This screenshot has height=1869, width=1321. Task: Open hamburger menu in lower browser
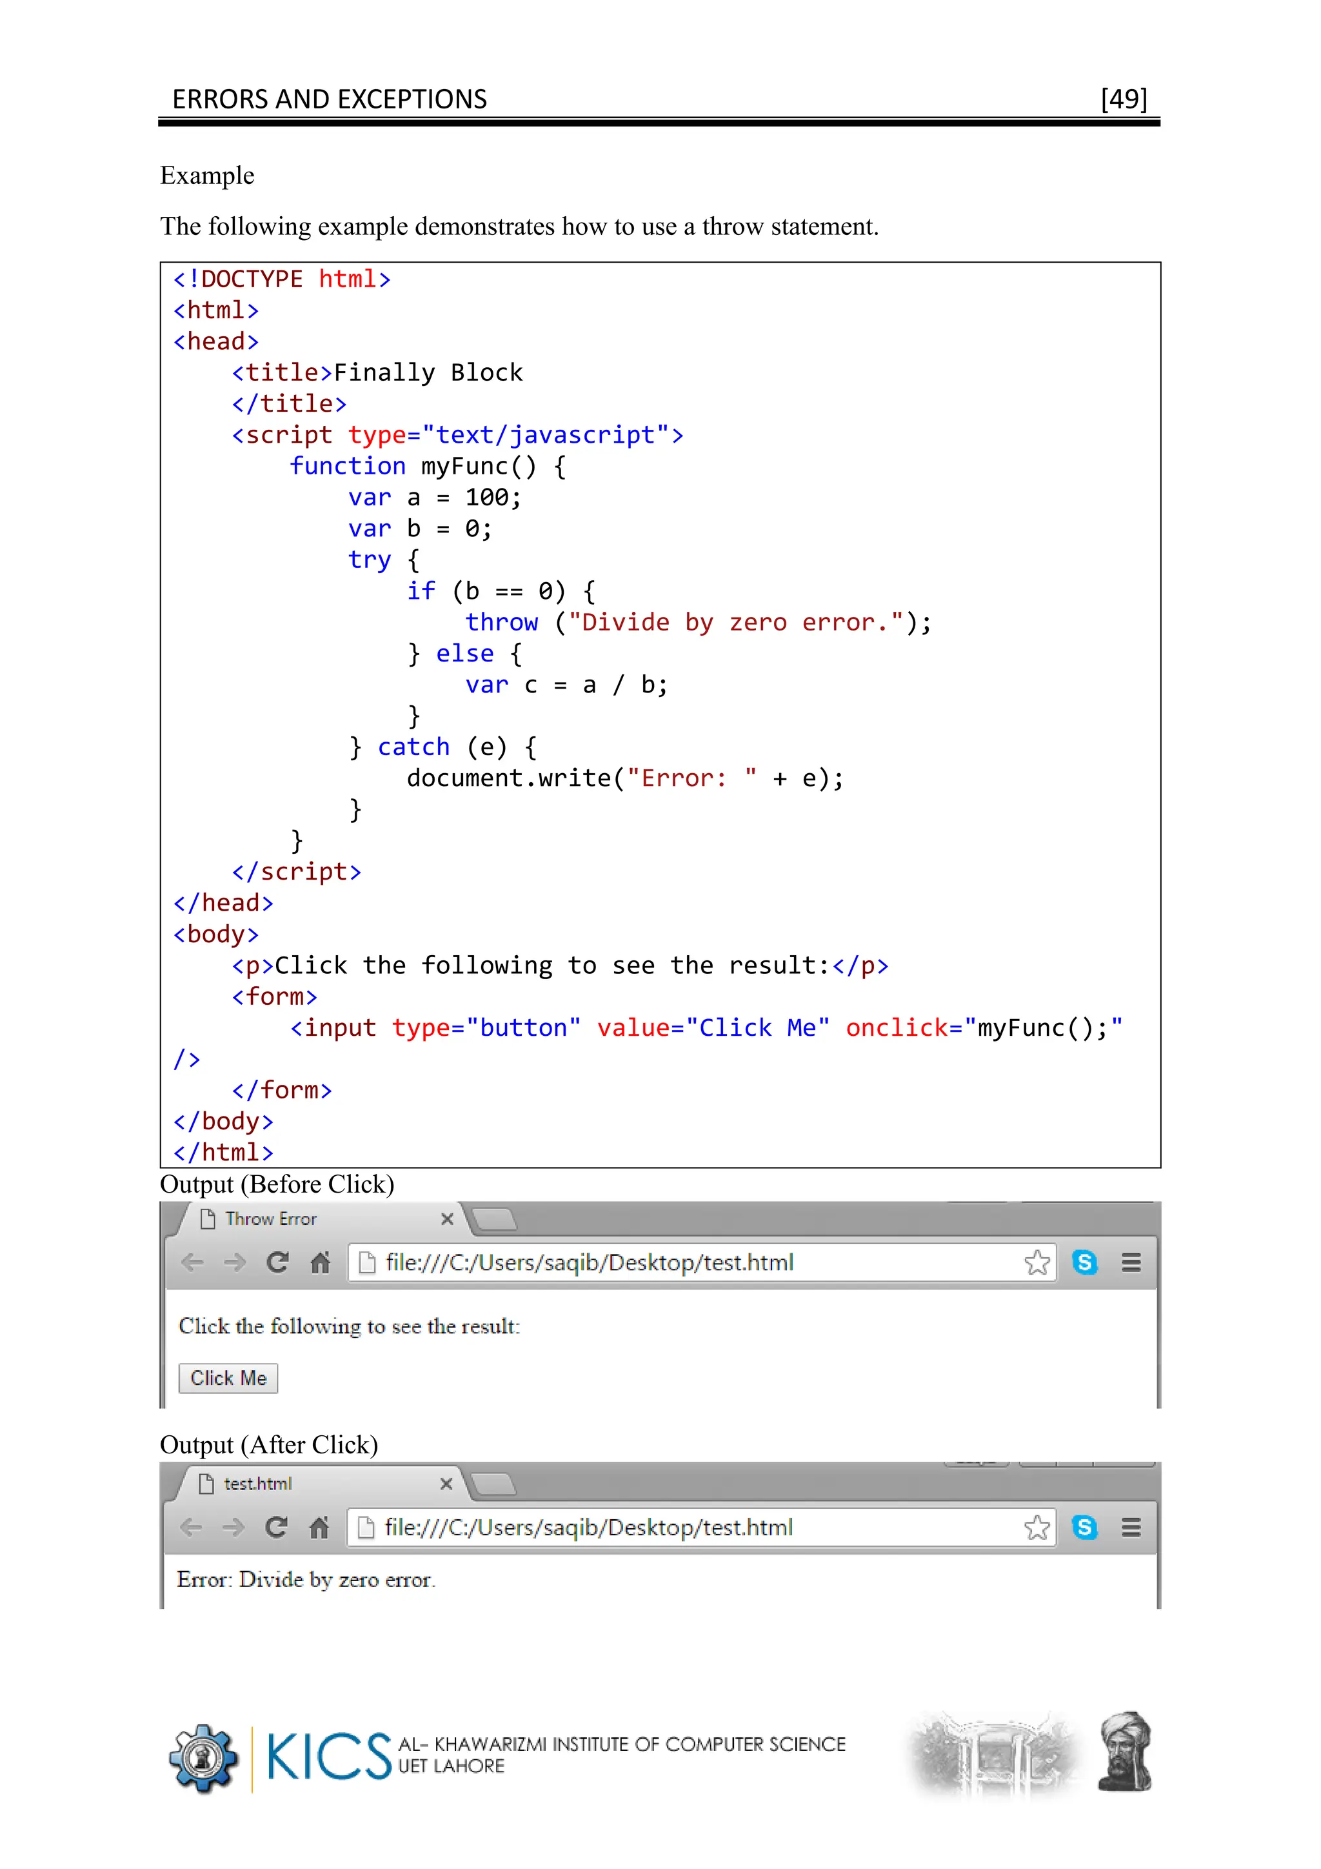pos(1131,1527)
